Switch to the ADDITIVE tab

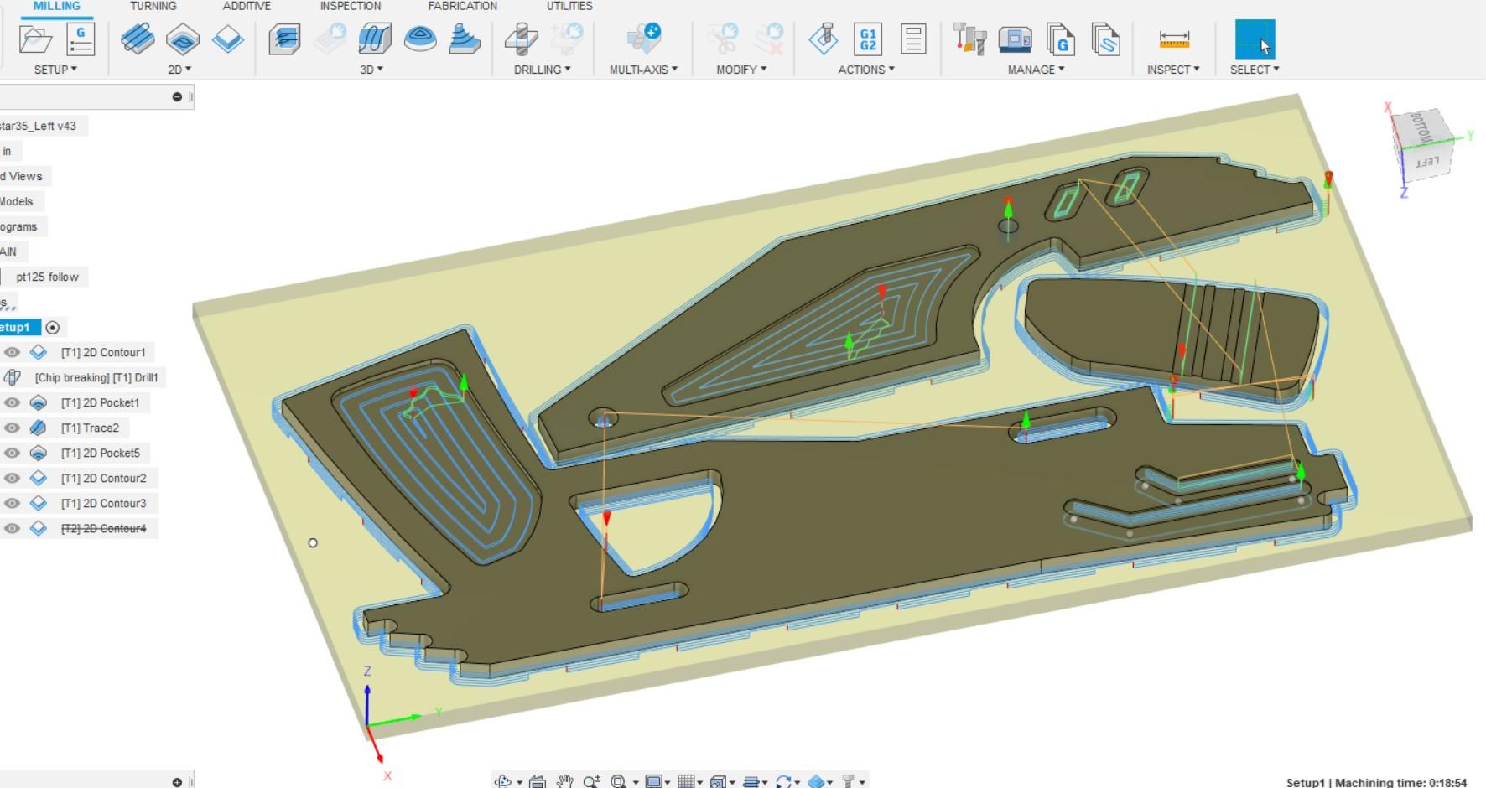pos(247,6)
